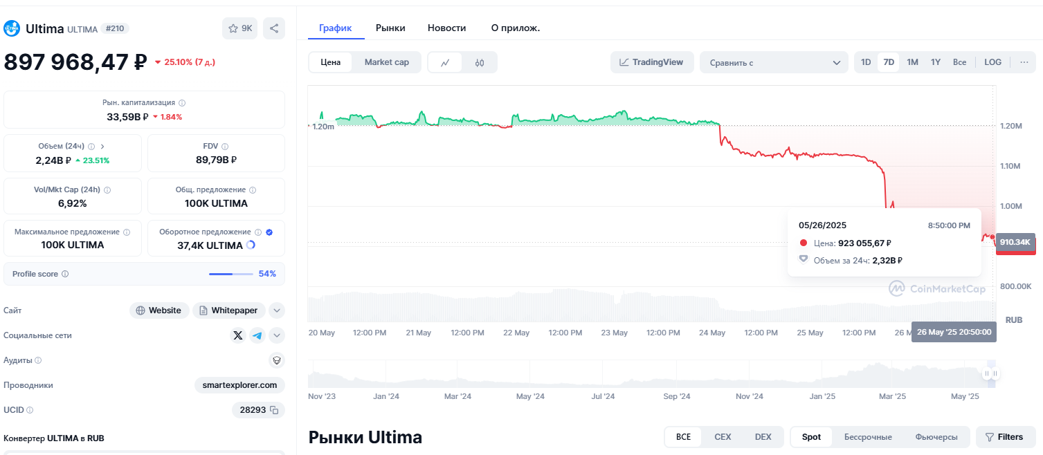Expand more social networks chevron

(x=277, y=335)
